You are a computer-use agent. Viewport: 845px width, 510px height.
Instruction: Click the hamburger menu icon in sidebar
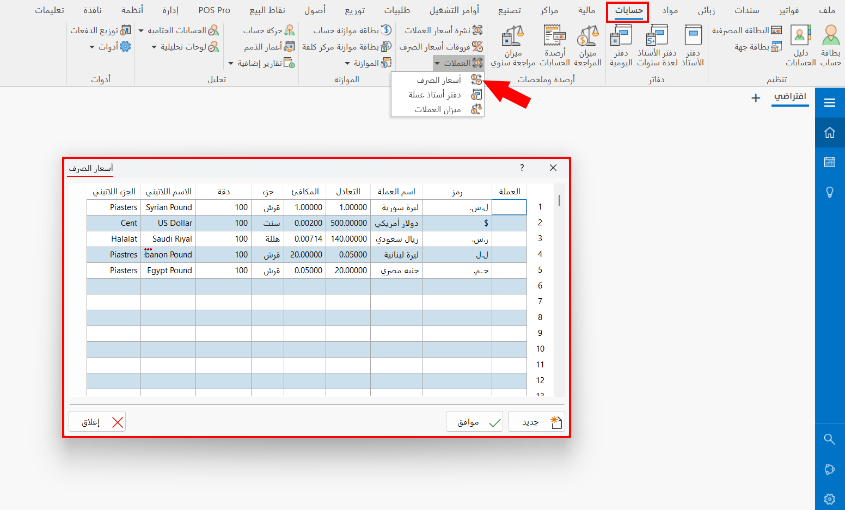(830, 102)
